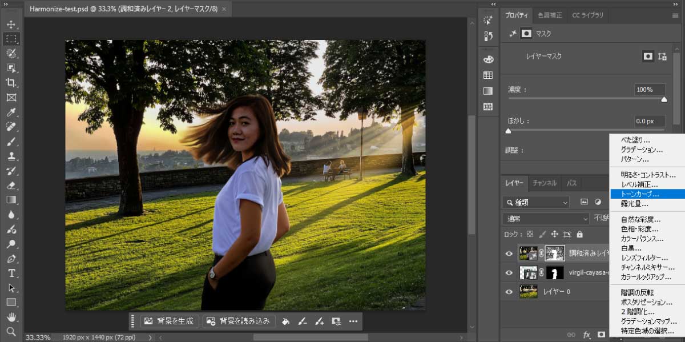Select the History Brush tool
This screenshot has width=685, height=342.
tap(11, 171)
